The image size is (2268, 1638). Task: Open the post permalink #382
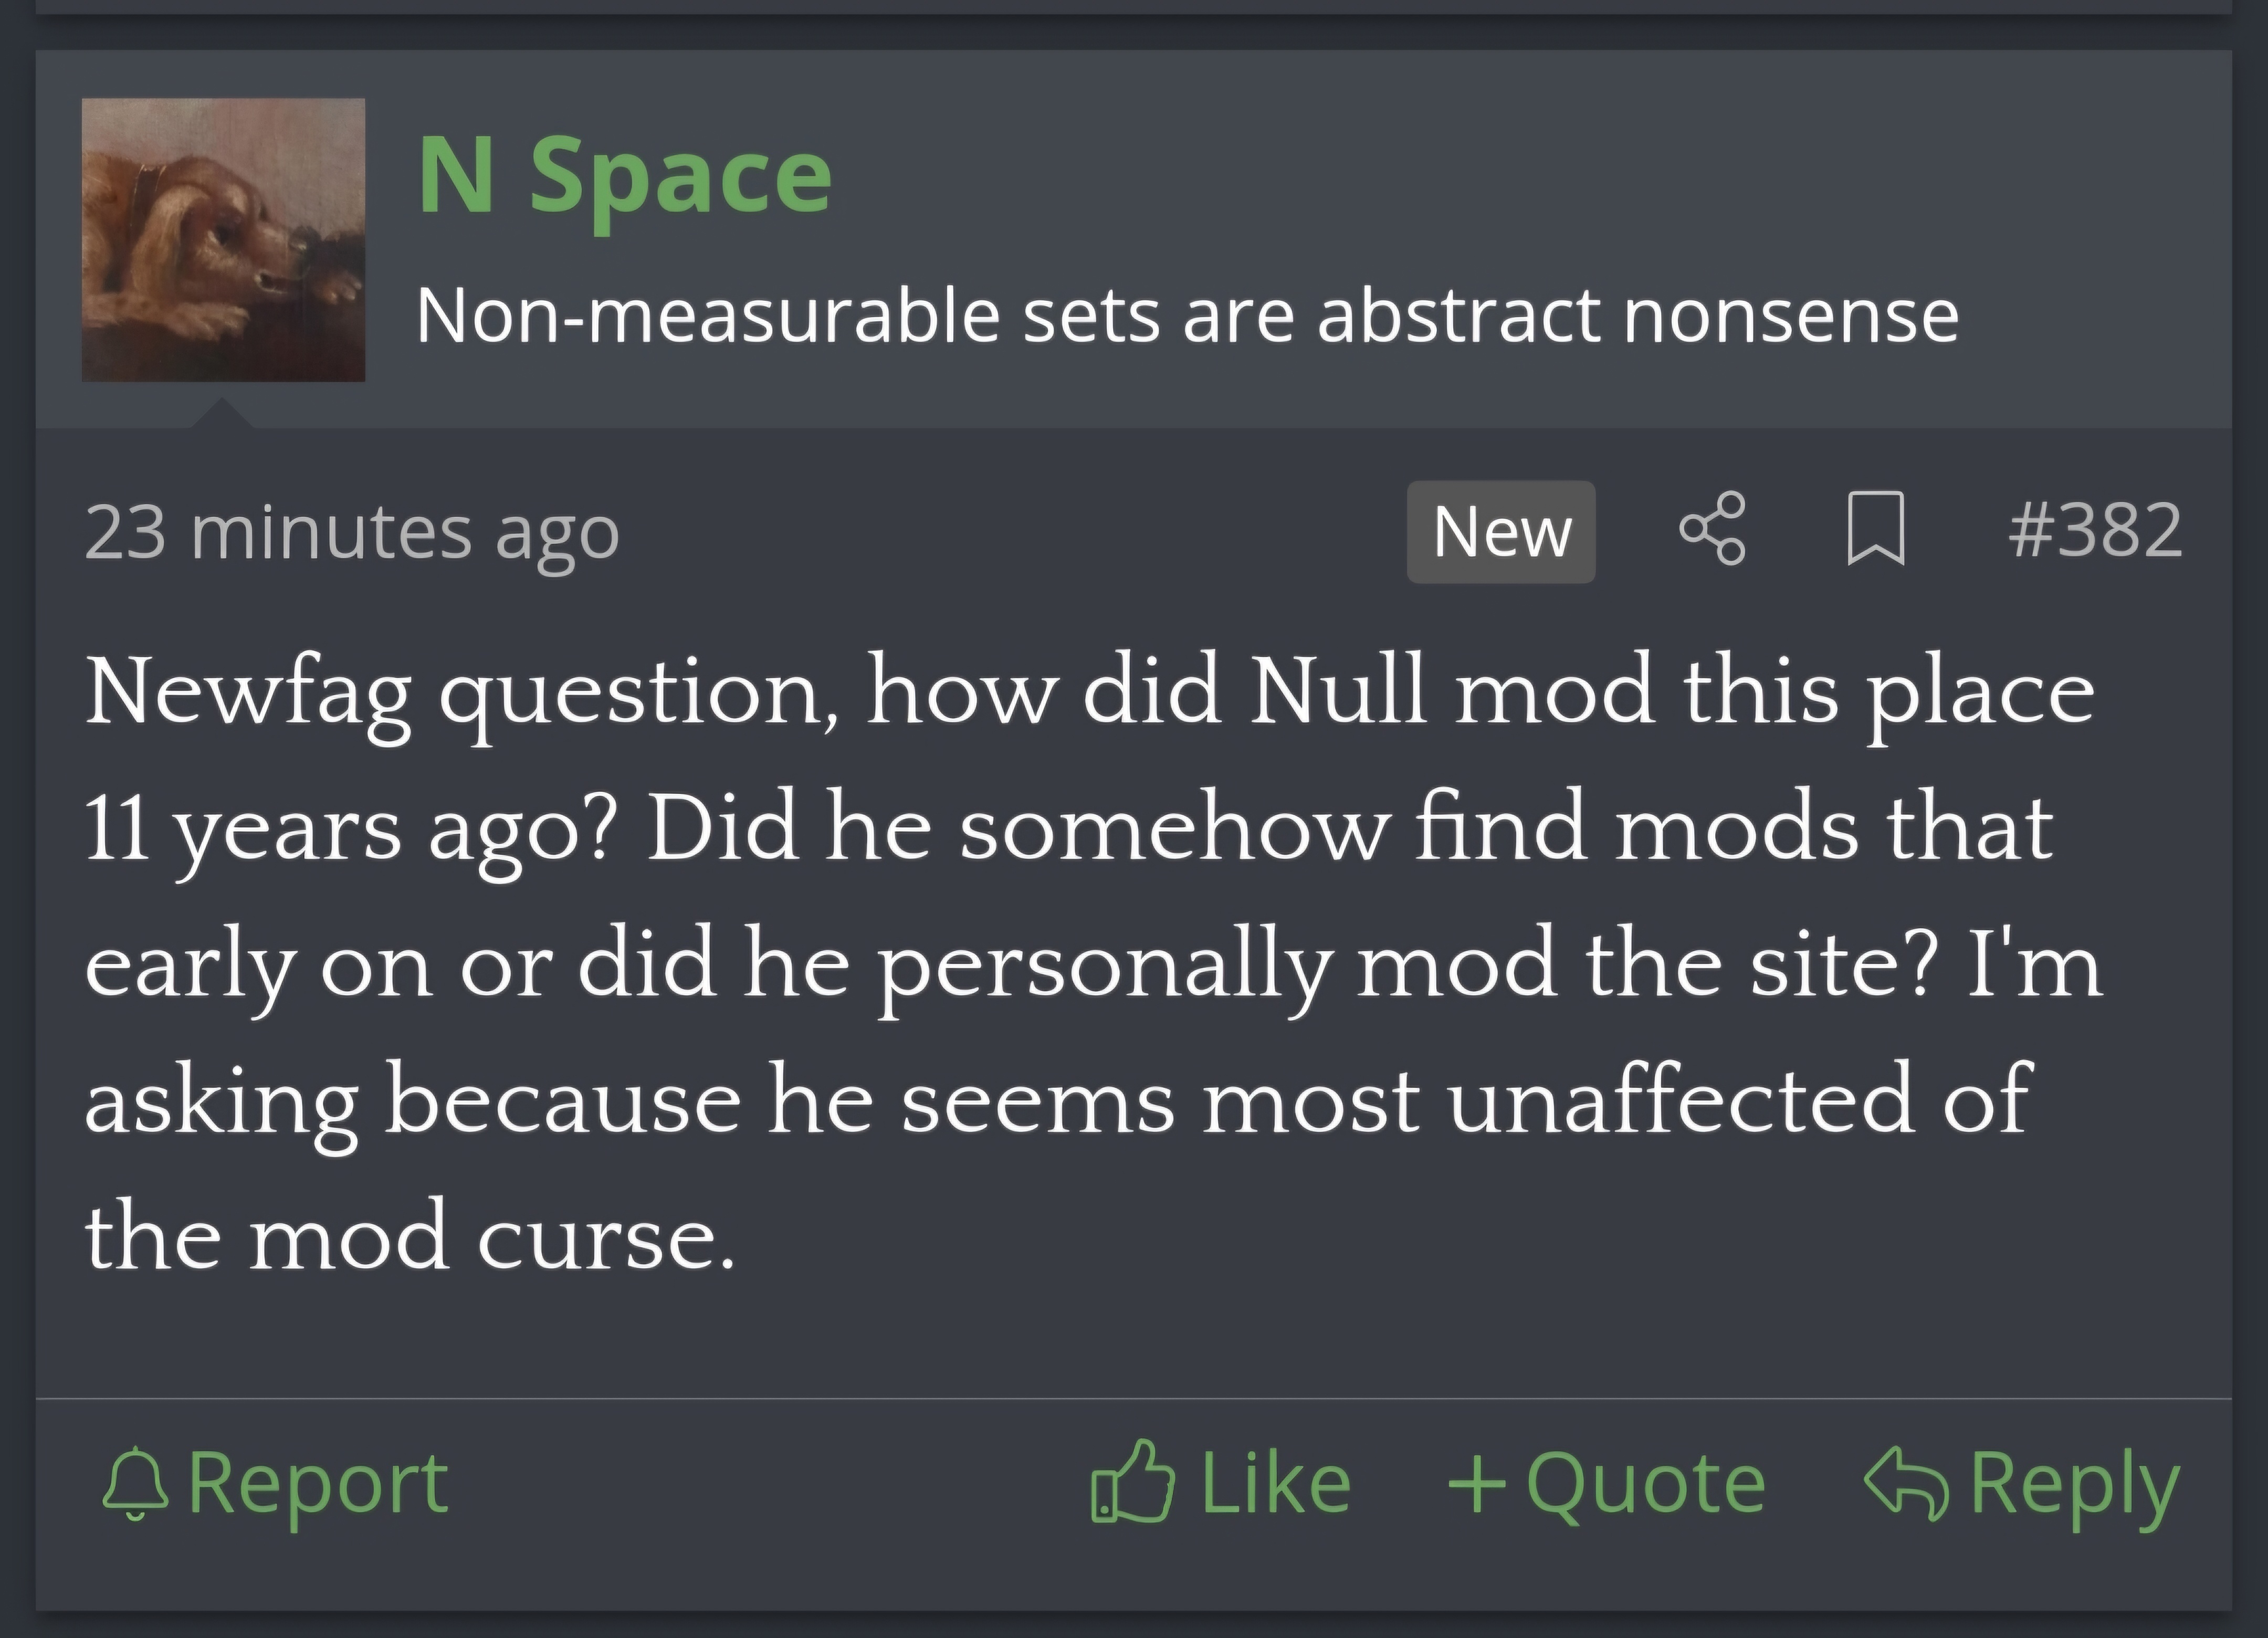coord(2095,530)
